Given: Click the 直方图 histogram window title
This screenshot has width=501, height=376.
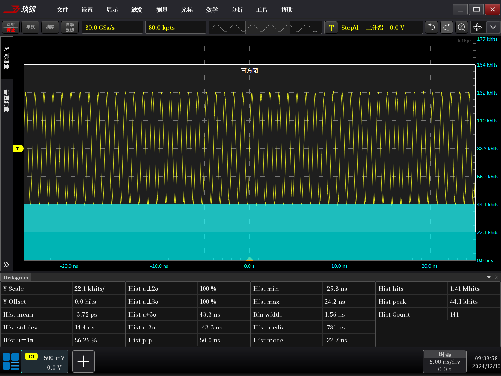Looking at the screenshot, I should tap(249, 71).
